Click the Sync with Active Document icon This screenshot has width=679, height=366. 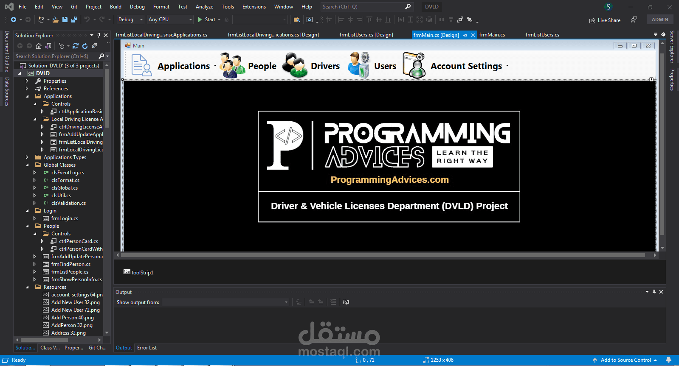[76, 46]
